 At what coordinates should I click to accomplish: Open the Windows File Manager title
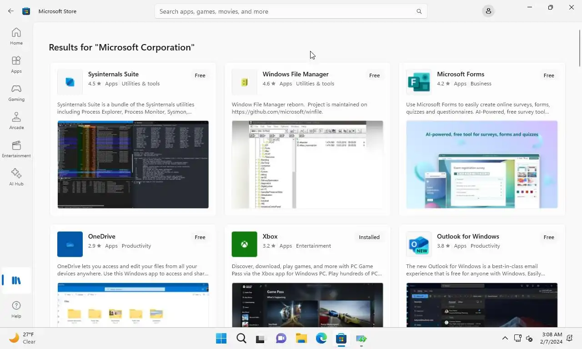(296, 74)
